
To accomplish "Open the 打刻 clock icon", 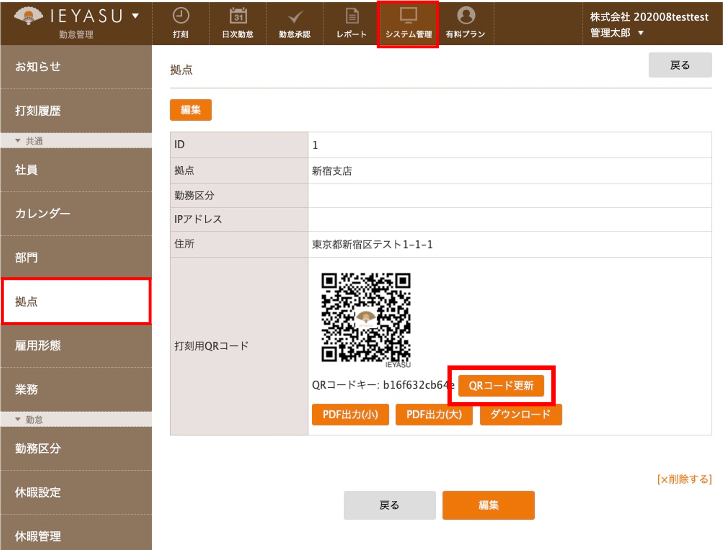I will 181,16.
